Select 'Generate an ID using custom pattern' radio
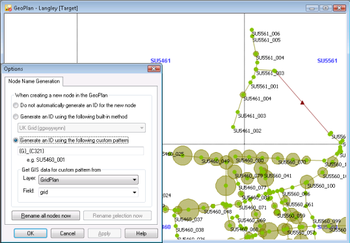This screenshot has width=350, height=243. (16, 140)
